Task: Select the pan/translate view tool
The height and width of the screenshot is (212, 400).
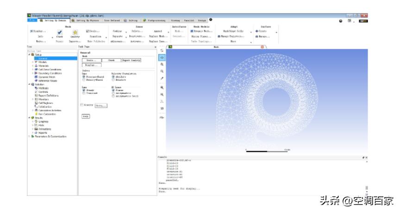Action: coord(162,58)
